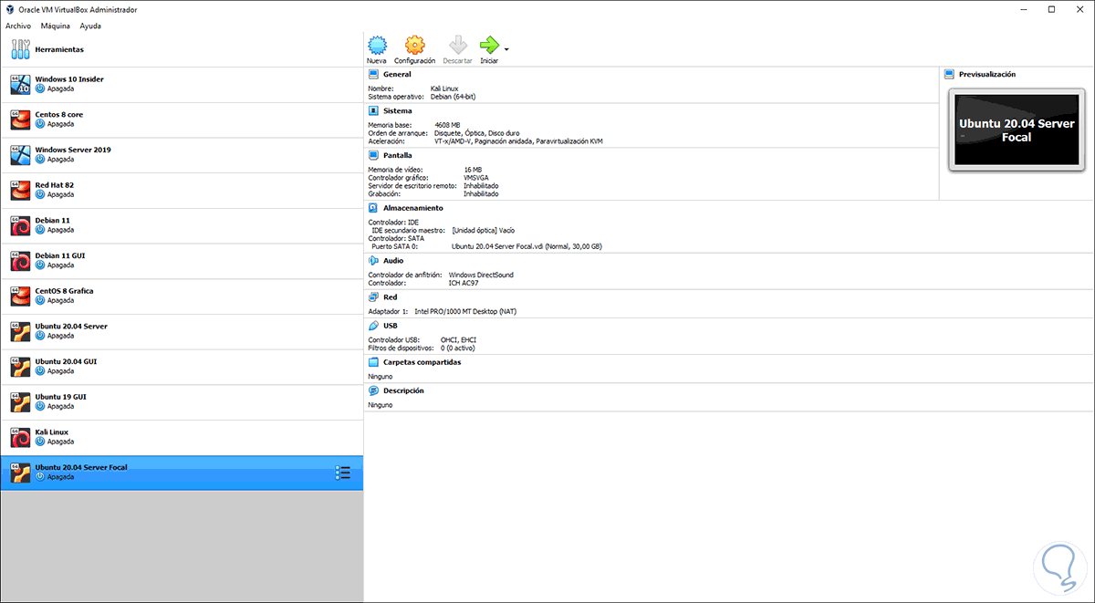Open the Descripción section title link
This screenshot has width=1095, height=603.
click(403, 390)
